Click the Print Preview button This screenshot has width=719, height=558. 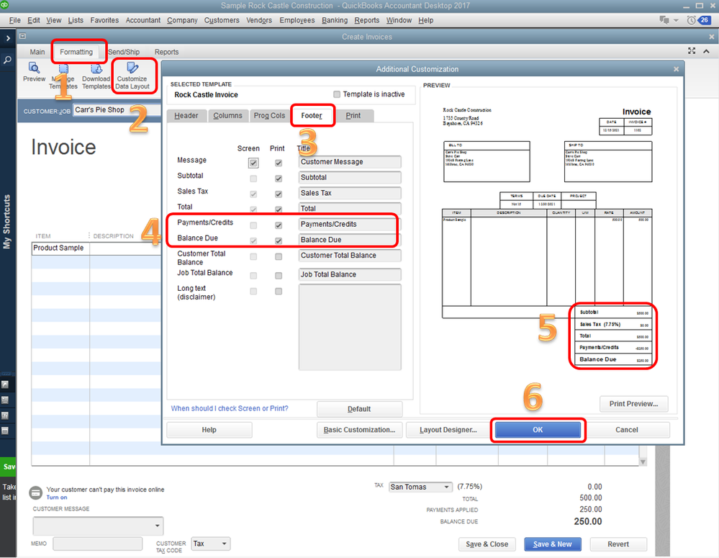633,404
